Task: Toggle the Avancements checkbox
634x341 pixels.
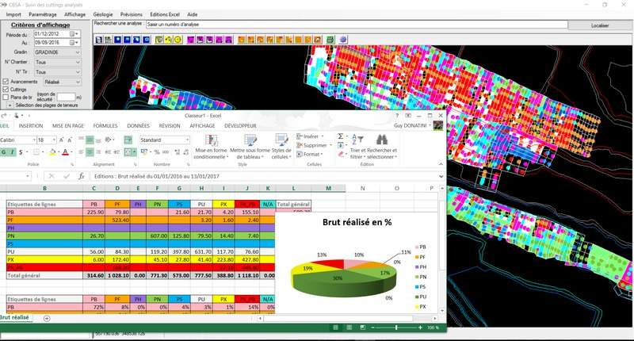Action: (x=6, y=82)
